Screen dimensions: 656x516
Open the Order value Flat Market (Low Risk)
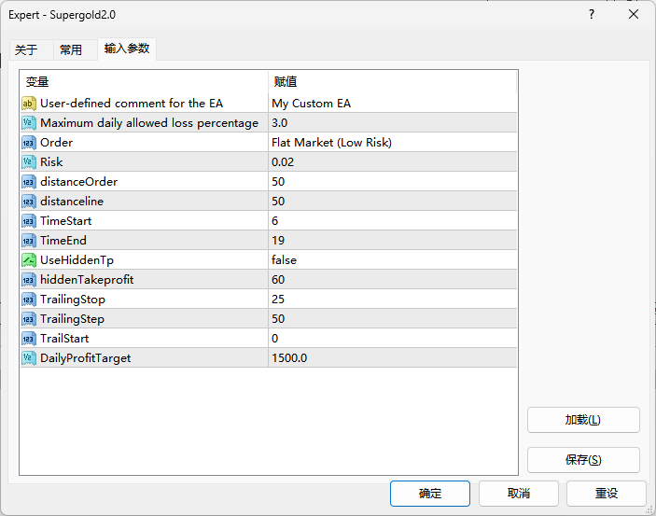point(331,143)
